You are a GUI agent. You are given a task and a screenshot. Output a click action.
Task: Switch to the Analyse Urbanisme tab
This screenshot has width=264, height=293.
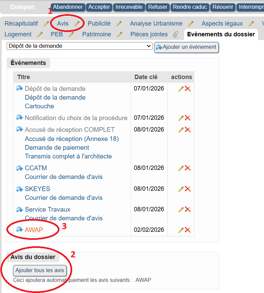click(156, 24)
